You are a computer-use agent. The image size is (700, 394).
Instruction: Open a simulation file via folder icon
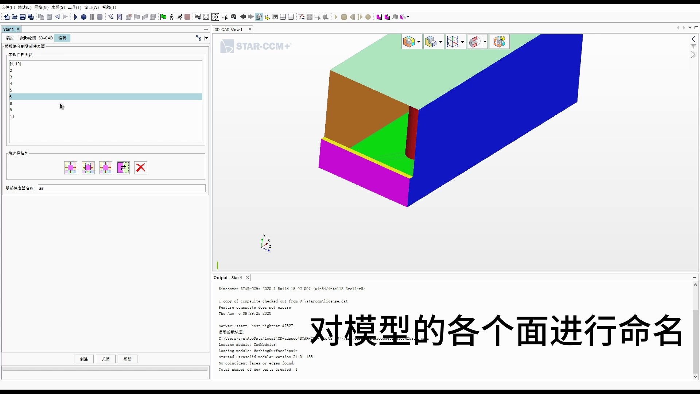click(x=14, y=17)
